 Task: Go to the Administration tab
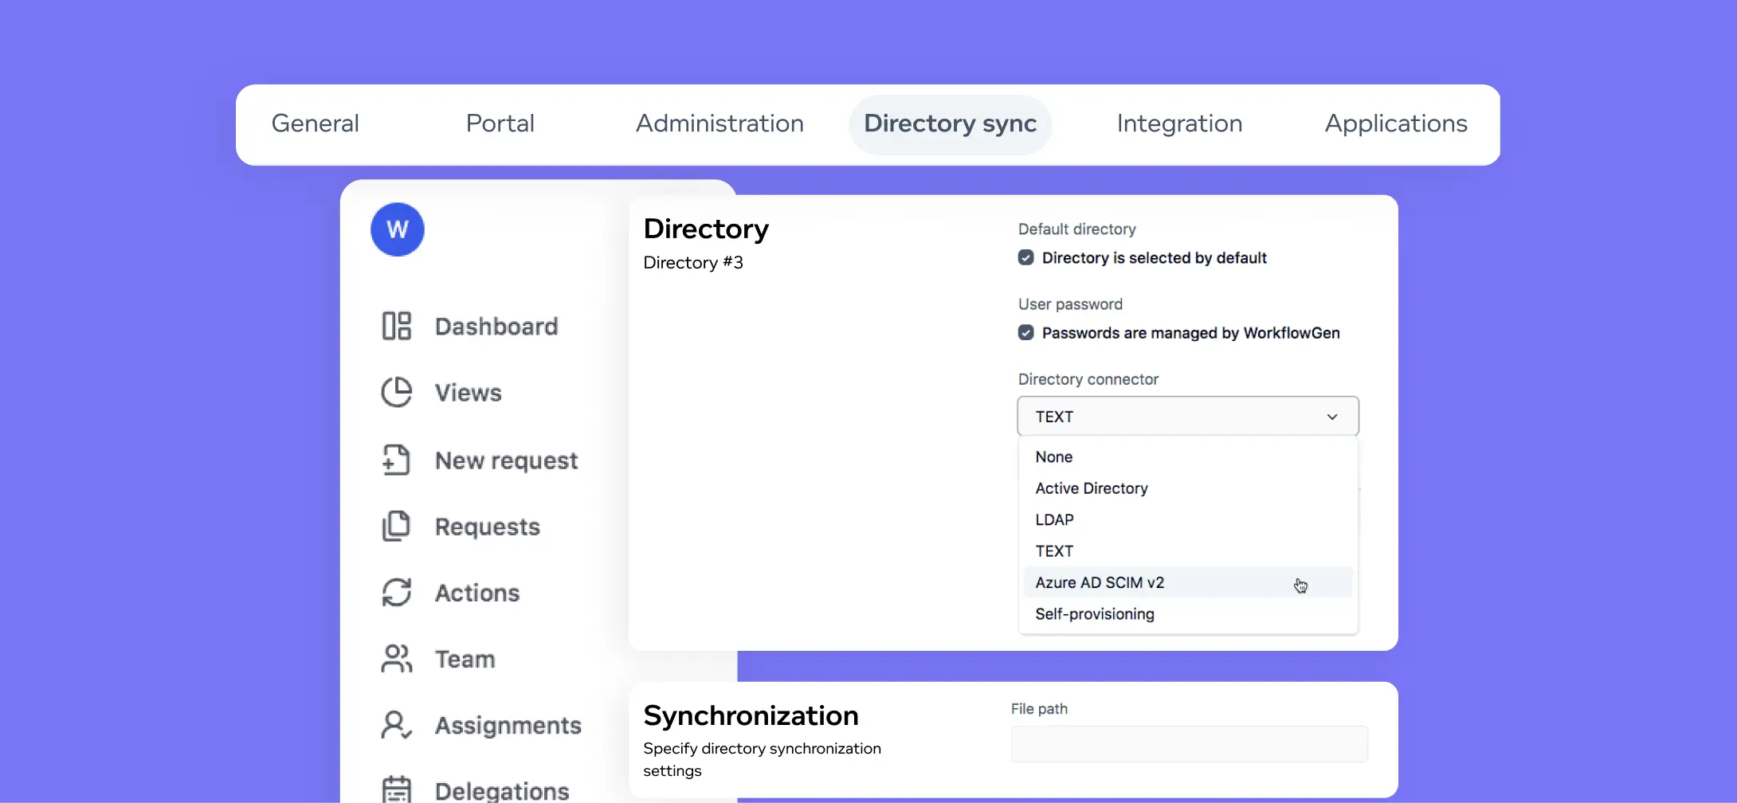[x=720, y=123]
